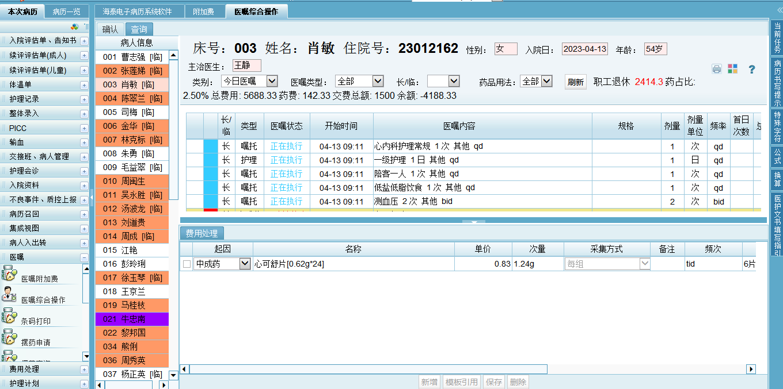Select patient 018 王京兰
783x389 pixels.
click(x=132, y=291)
